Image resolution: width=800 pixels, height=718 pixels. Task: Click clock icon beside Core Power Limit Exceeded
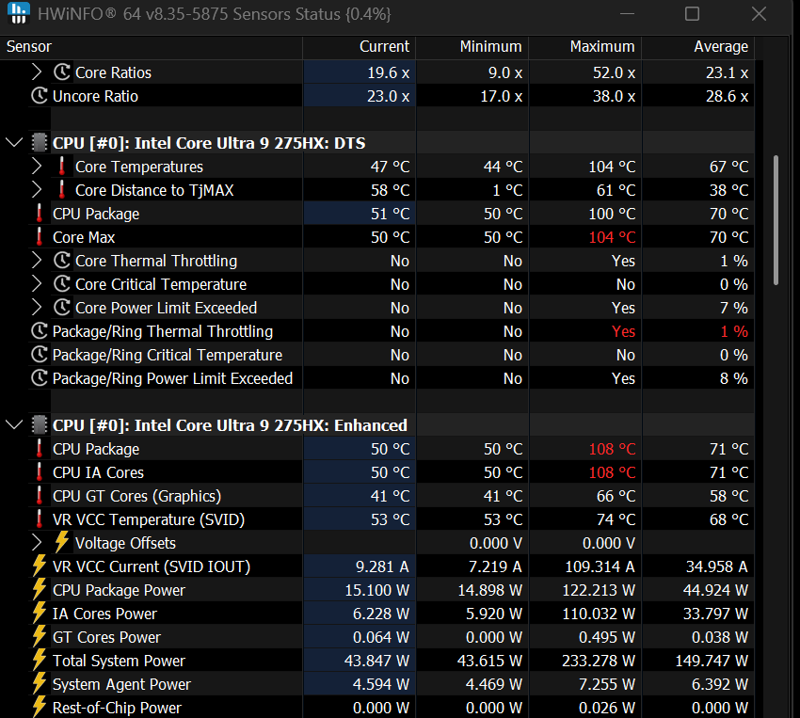(62, 307)
